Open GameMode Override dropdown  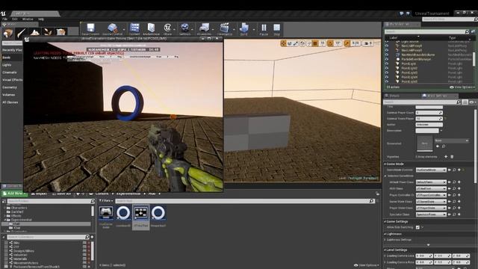pos(431,170)
